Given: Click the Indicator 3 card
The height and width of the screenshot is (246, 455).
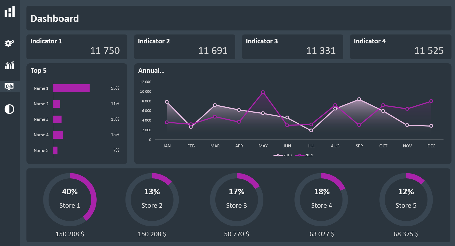Looking at the screenshot, I should coord(293,47).
